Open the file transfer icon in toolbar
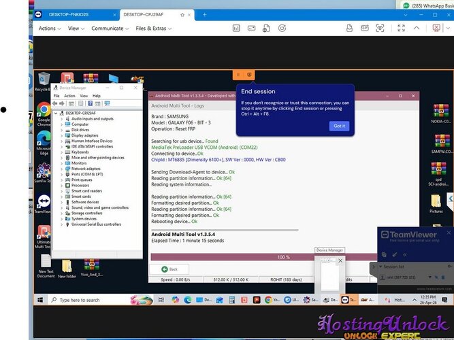Viewport: 454px width, 340px height. [x=266, y=28]
